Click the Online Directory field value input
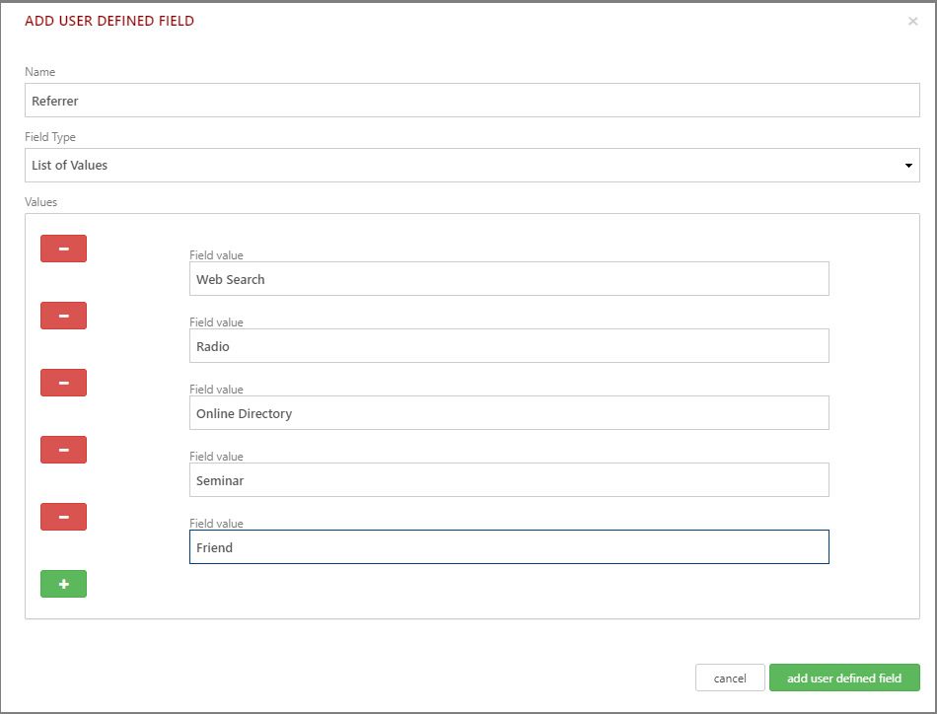 pyautogui.click(x=509, y=412)
